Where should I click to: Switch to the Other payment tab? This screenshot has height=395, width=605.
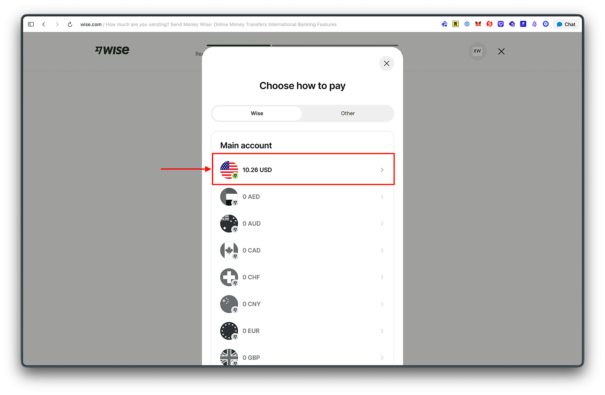click(348, 113)
